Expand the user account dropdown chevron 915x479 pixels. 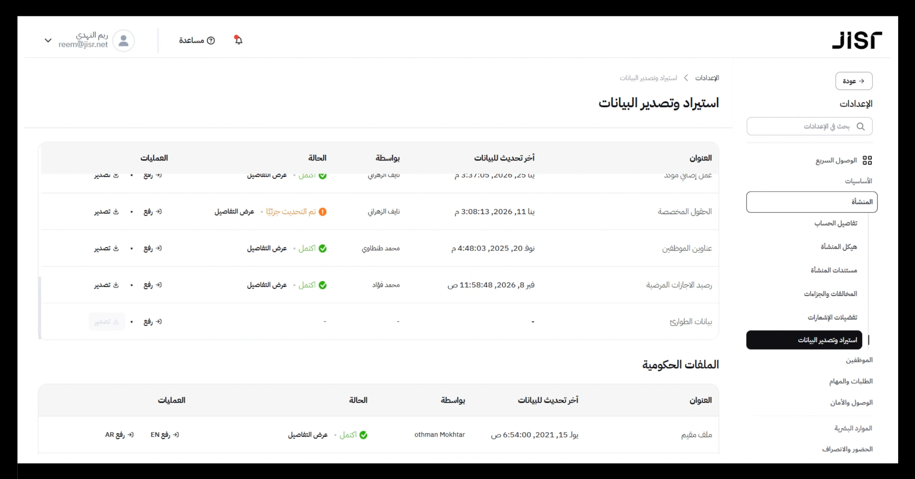pyautogui.click(x=48, y=40)
